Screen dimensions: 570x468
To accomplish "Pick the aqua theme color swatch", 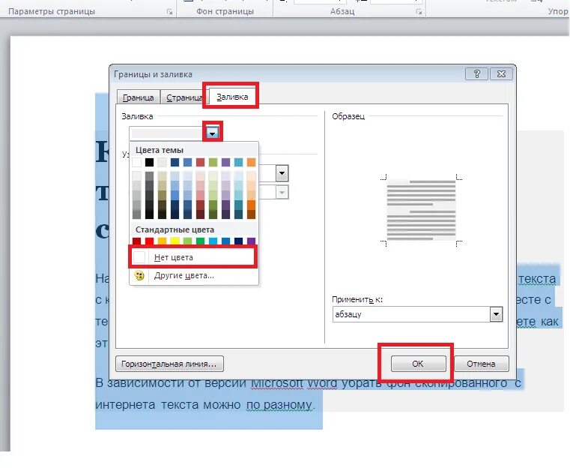I will (238, 162).
